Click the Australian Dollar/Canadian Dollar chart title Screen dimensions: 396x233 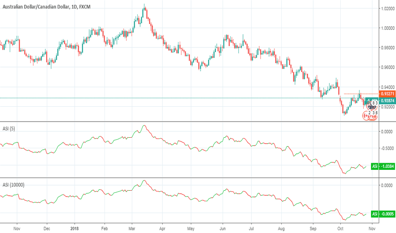46,7
